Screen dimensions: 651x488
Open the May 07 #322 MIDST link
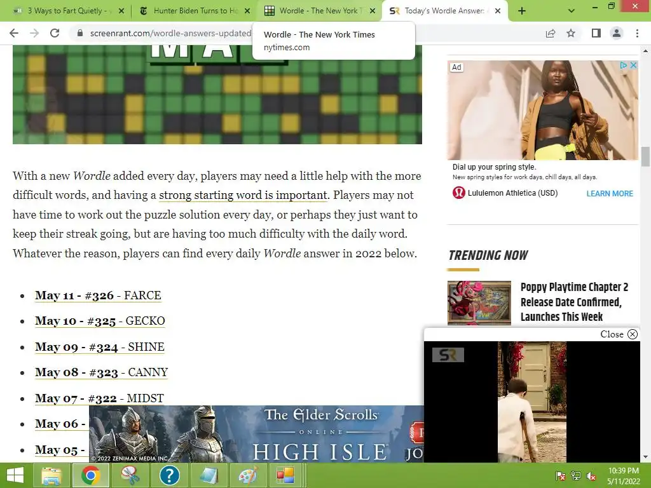point(99,398)
